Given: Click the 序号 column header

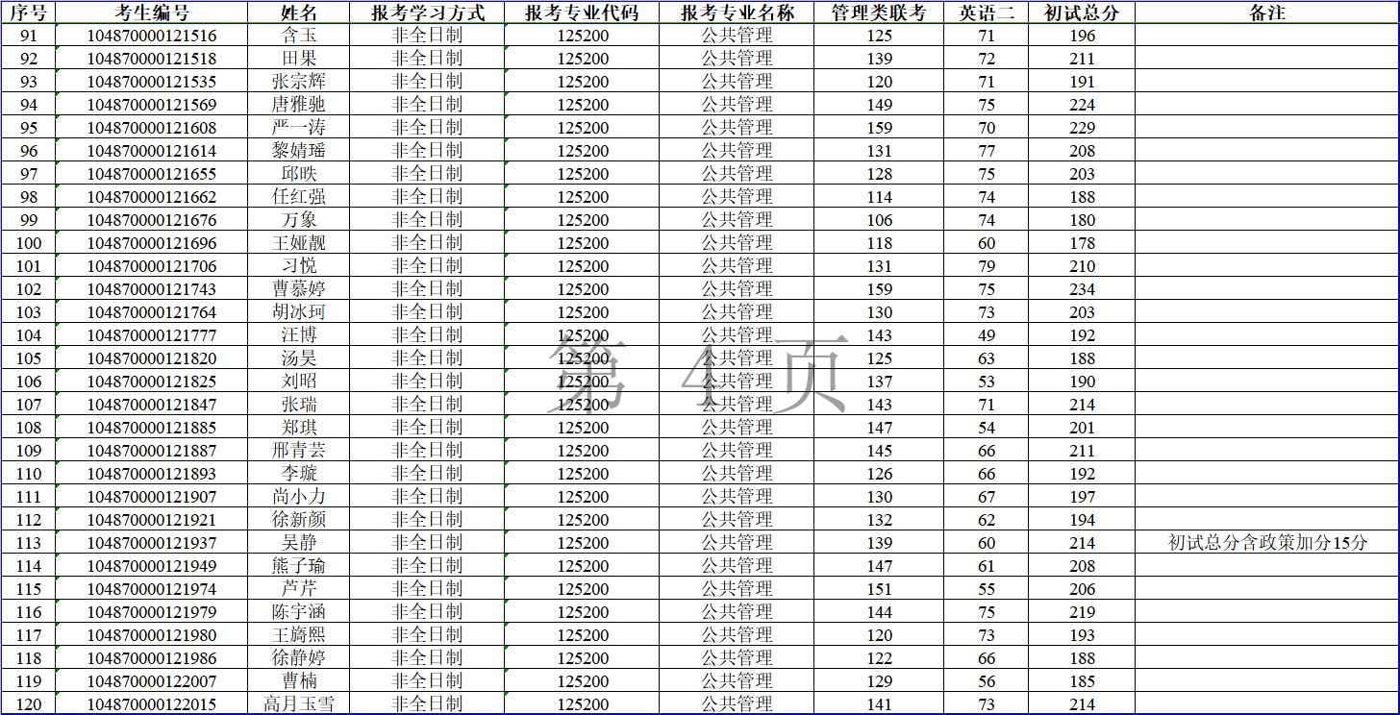Looking at the screenshot, I should tap(29, 12).
